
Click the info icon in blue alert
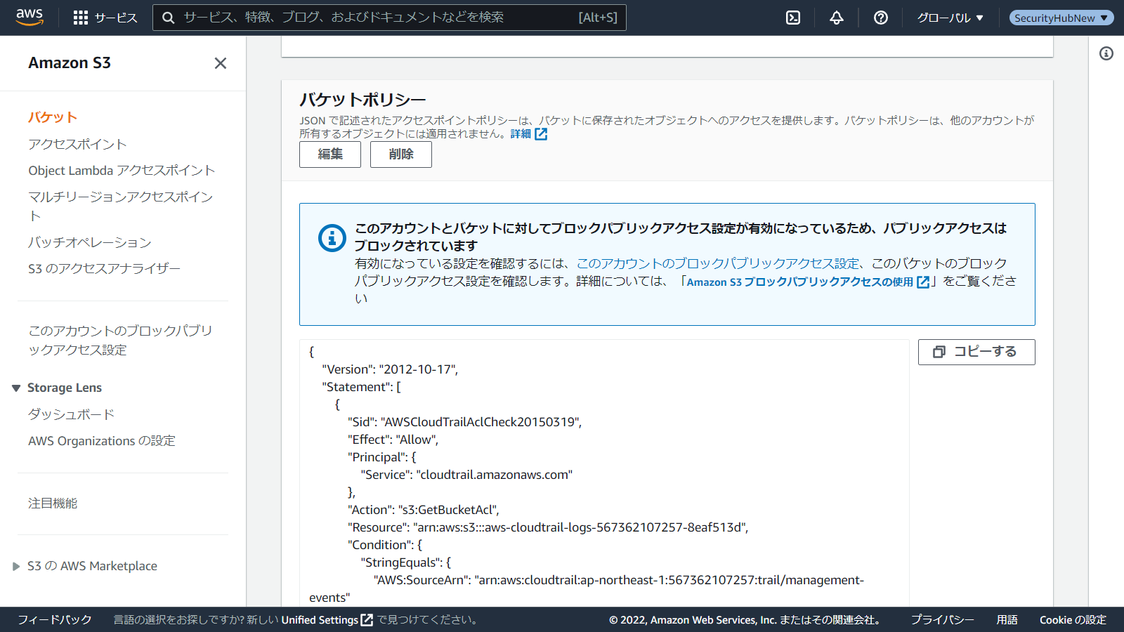[332, 238]
